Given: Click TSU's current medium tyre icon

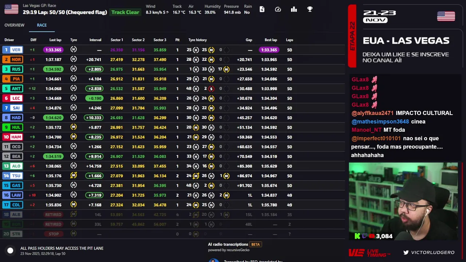Looking at the screenshot, I should click(74, 175).
